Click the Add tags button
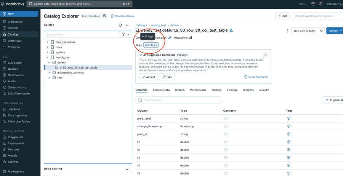Screen dimensions: 343x176 point(151,45)
